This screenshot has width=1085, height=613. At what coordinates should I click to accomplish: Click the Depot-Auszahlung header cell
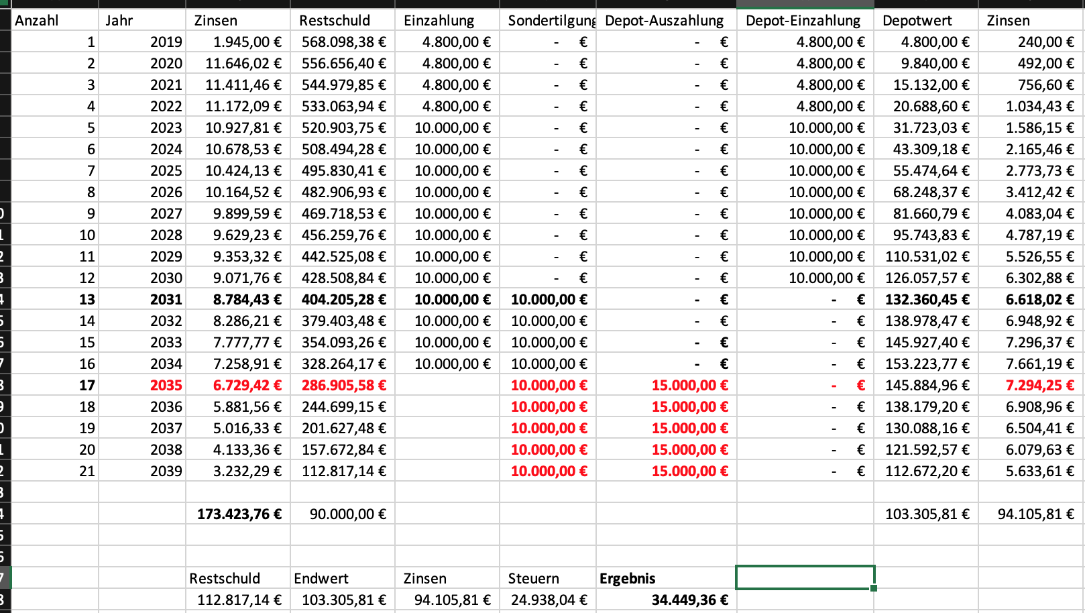pos(667,20)
